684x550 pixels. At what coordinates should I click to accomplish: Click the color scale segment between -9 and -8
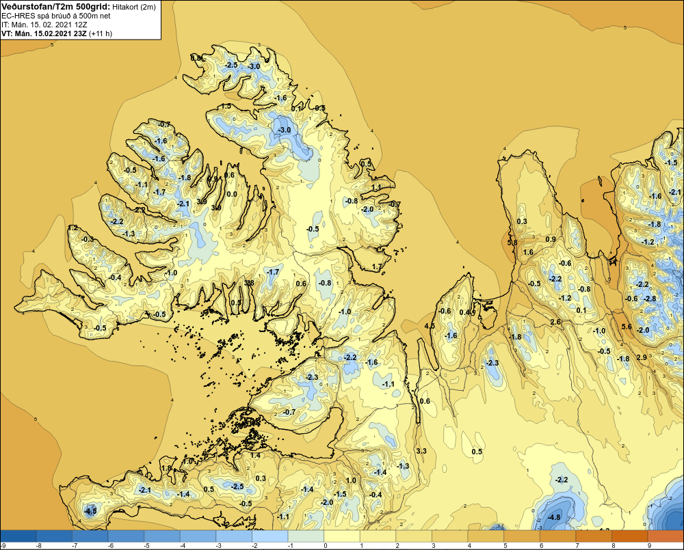coord(18,536)
